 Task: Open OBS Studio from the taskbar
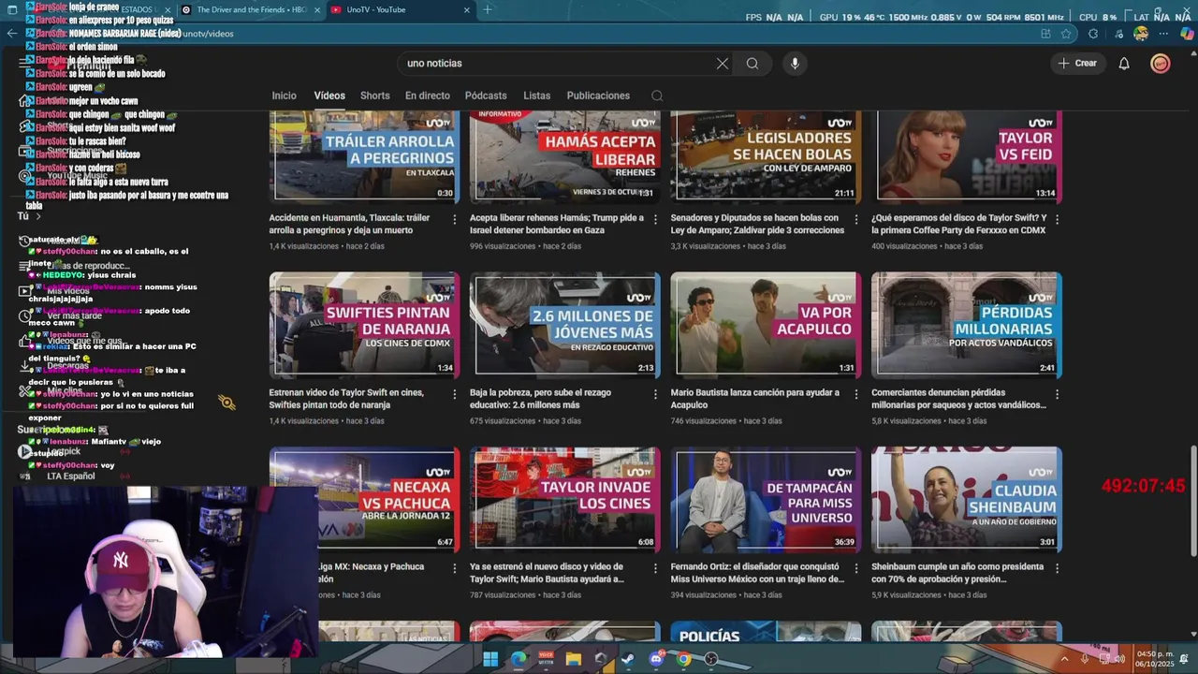(x=711, y=659)
